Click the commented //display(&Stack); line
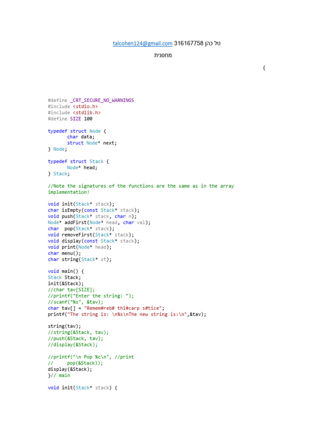The image size is (326, 435). [73, 345]
